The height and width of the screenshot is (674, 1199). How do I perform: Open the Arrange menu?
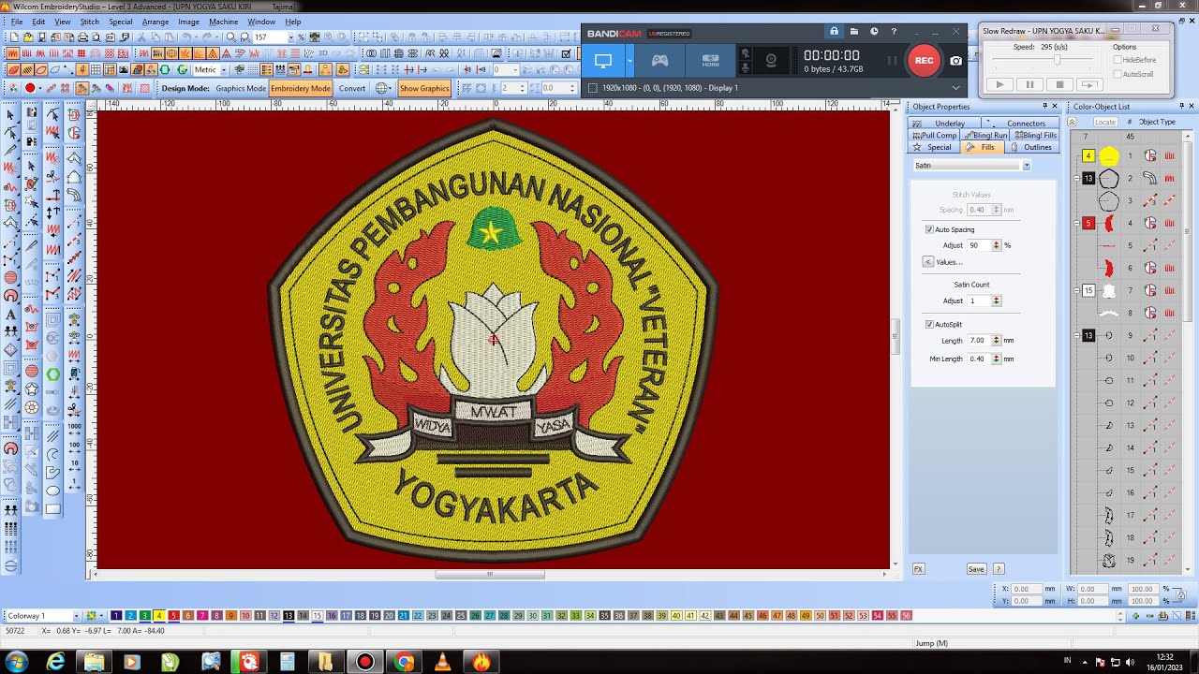tap(155, 22)
